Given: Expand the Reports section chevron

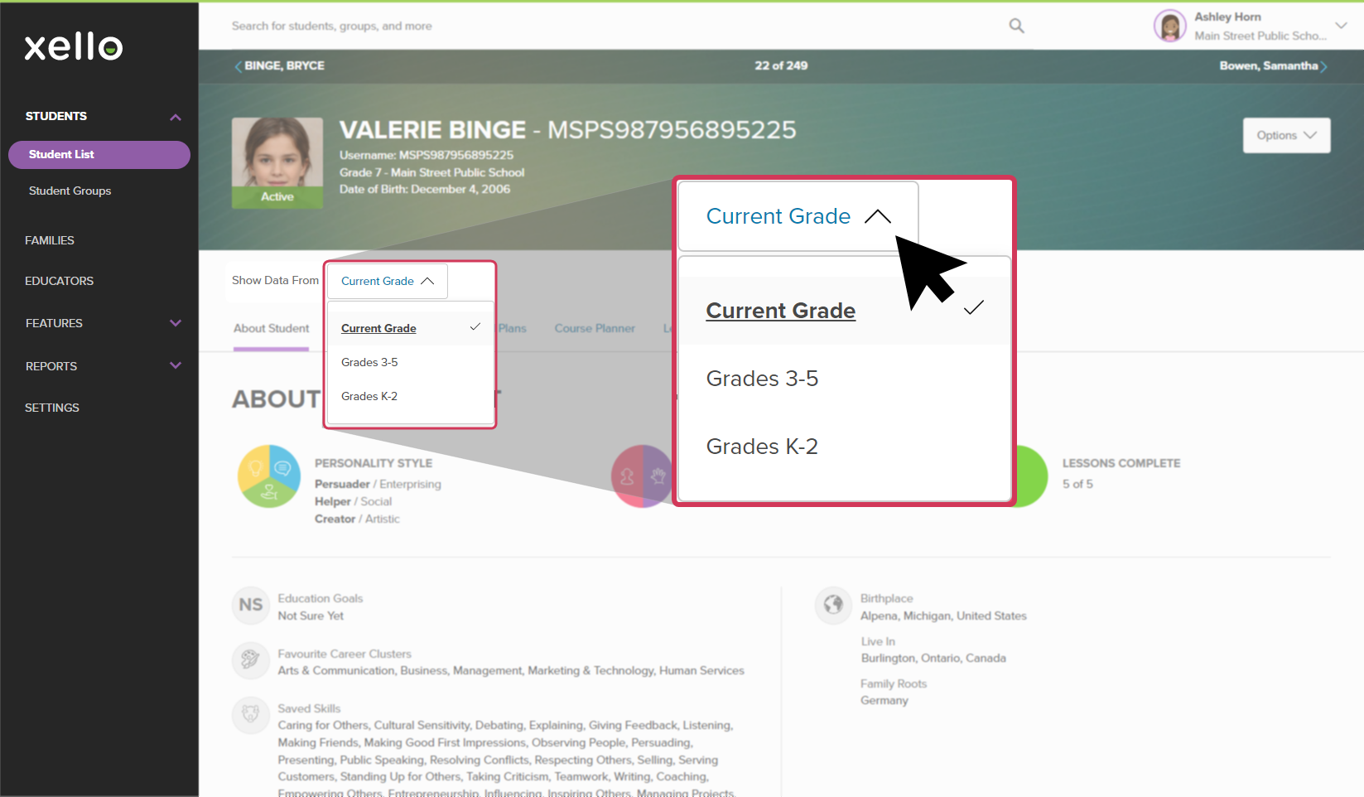Looking at the screenshot, I should 176,365.
